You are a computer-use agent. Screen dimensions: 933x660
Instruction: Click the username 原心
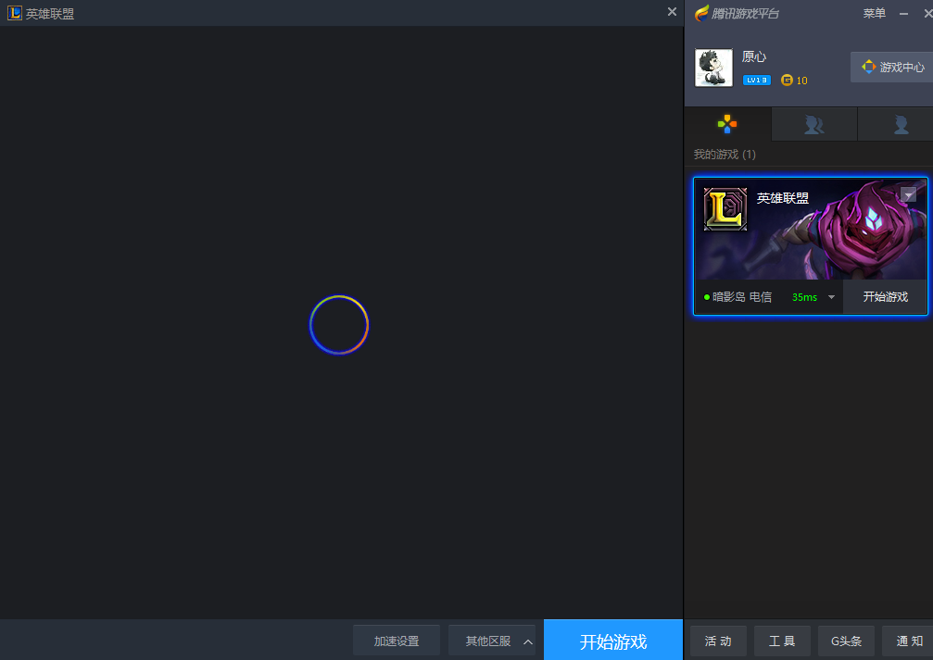(x=754, y=57)
